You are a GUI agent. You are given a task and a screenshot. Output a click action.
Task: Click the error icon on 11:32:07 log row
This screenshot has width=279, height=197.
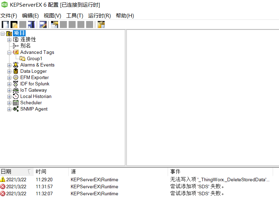(x=3, y=194)
